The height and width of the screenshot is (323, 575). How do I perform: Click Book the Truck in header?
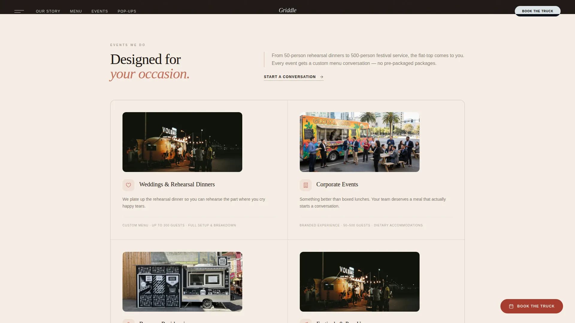pyautogui.click(x=538, y=11)
